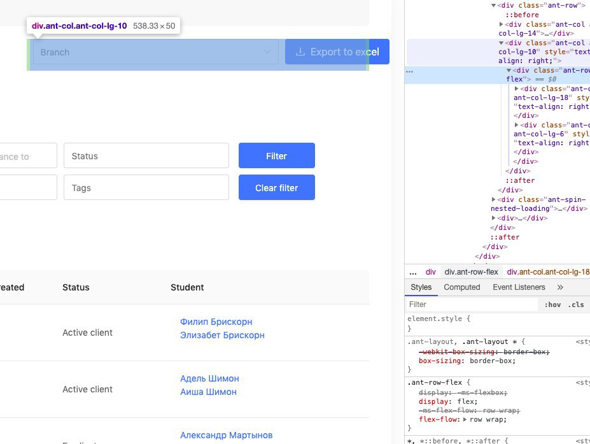Click the Status filter input
This screenshot has height=444, width=590.
tap(146, 155)
